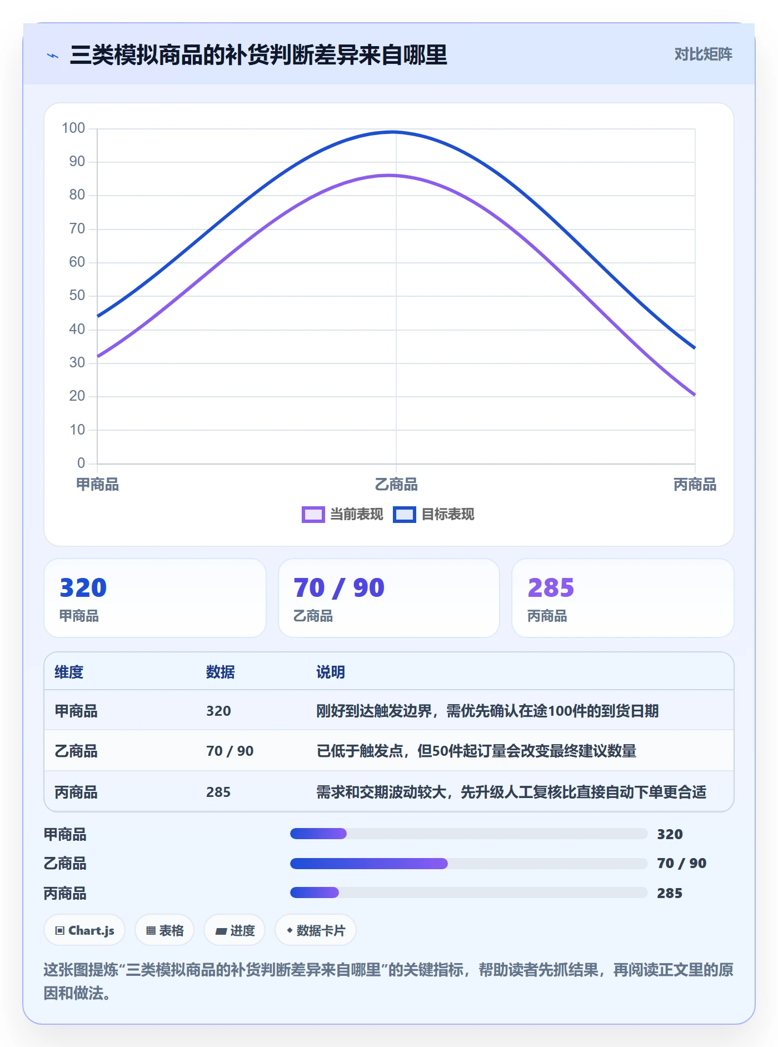
Task: Click the Chart.js chip square icon
Action: click(x=60, y=931)
